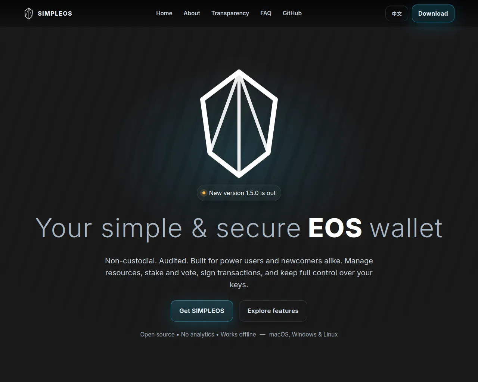The image size is (478, 382).
Task: Click the Get SIMPLEOS button
Action: (x=202, y=311)
